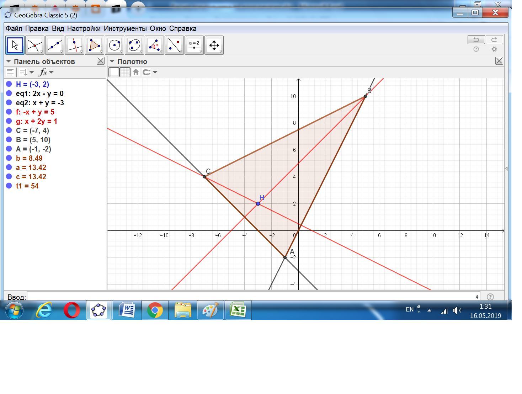Screen dimensions: 522x394
Task: Open the Инструменты menu
Action: pyautogui.click(x=125, y=28)
